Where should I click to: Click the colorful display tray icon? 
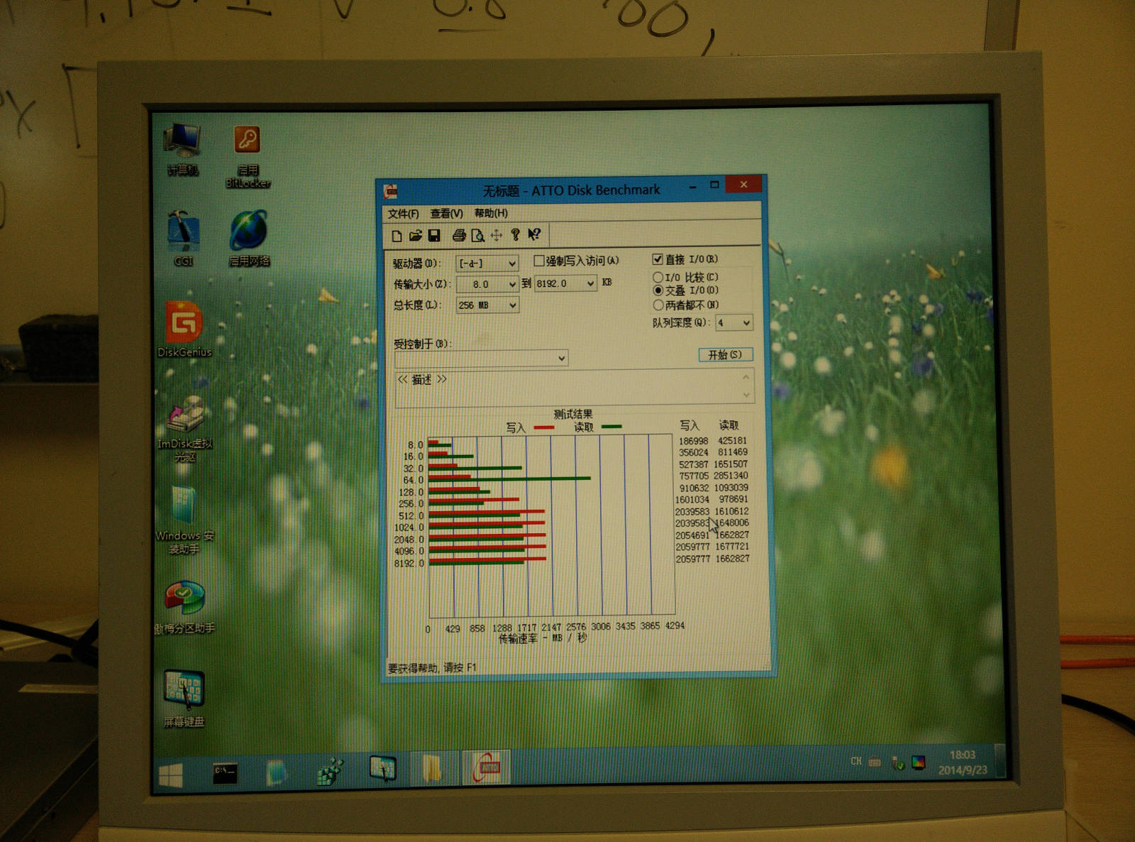click(x=919, y=763)
